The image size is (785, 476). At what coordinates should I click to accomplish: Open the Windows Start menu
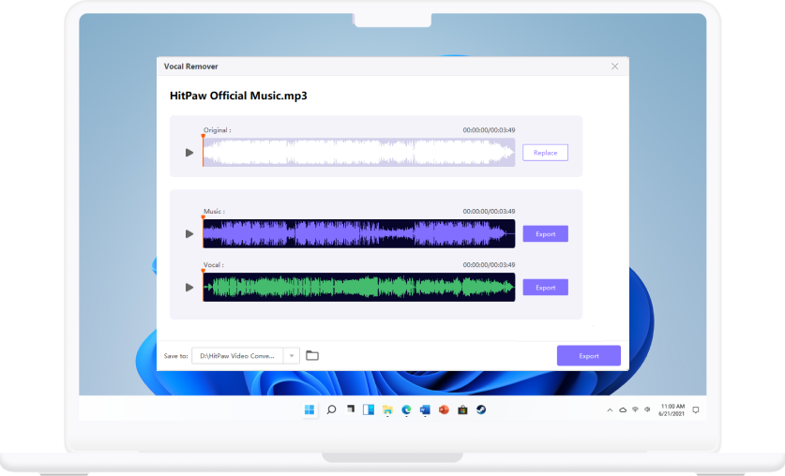309,409
